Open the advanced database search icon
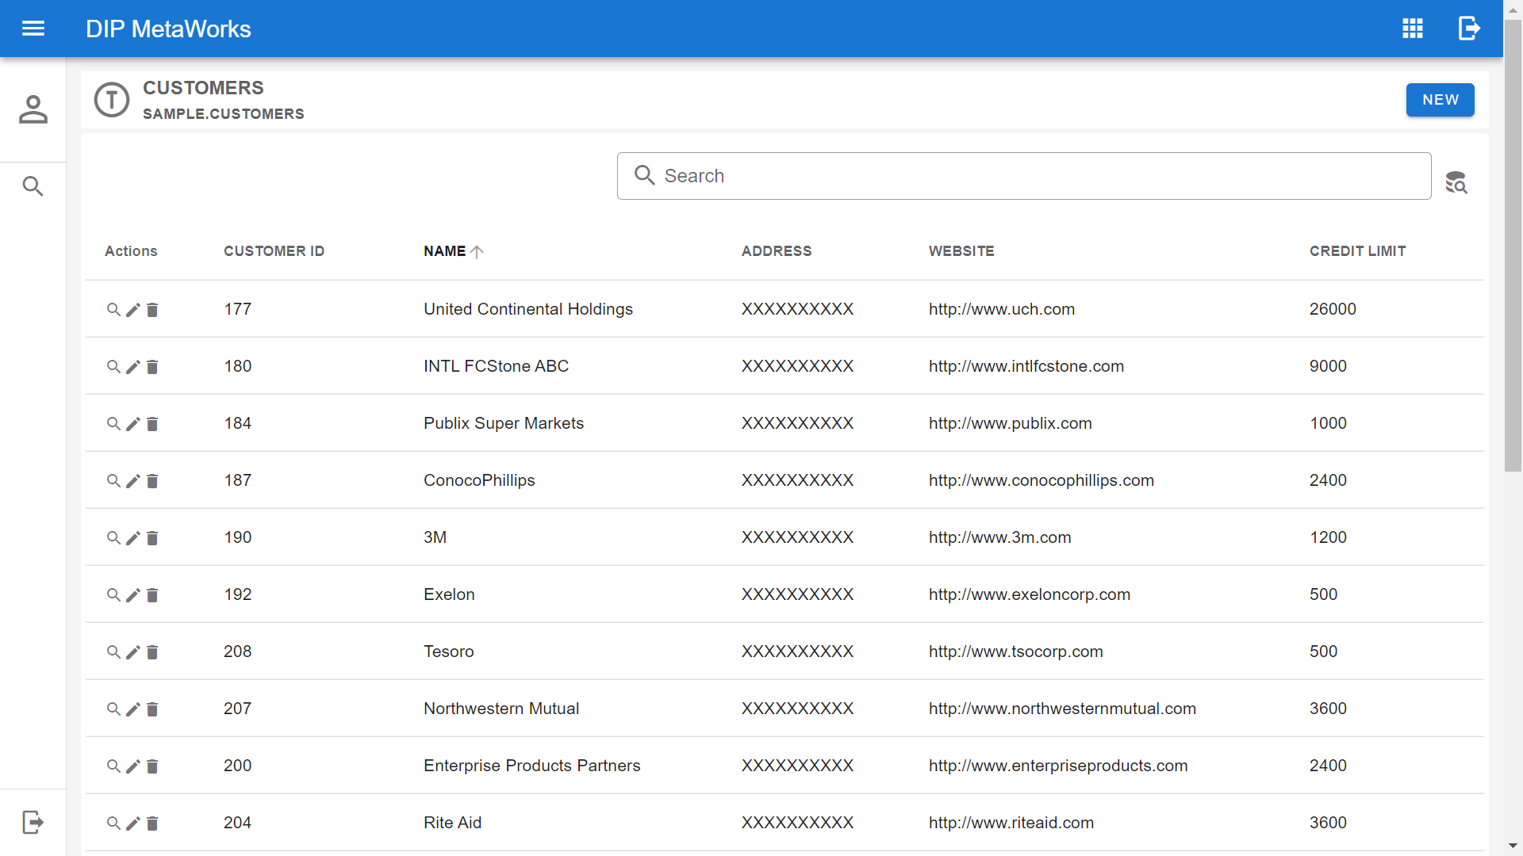This screenshot has width=1523, height=856. tap(1456, 182)
